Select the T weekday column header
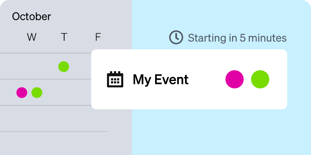 [64, 37]
